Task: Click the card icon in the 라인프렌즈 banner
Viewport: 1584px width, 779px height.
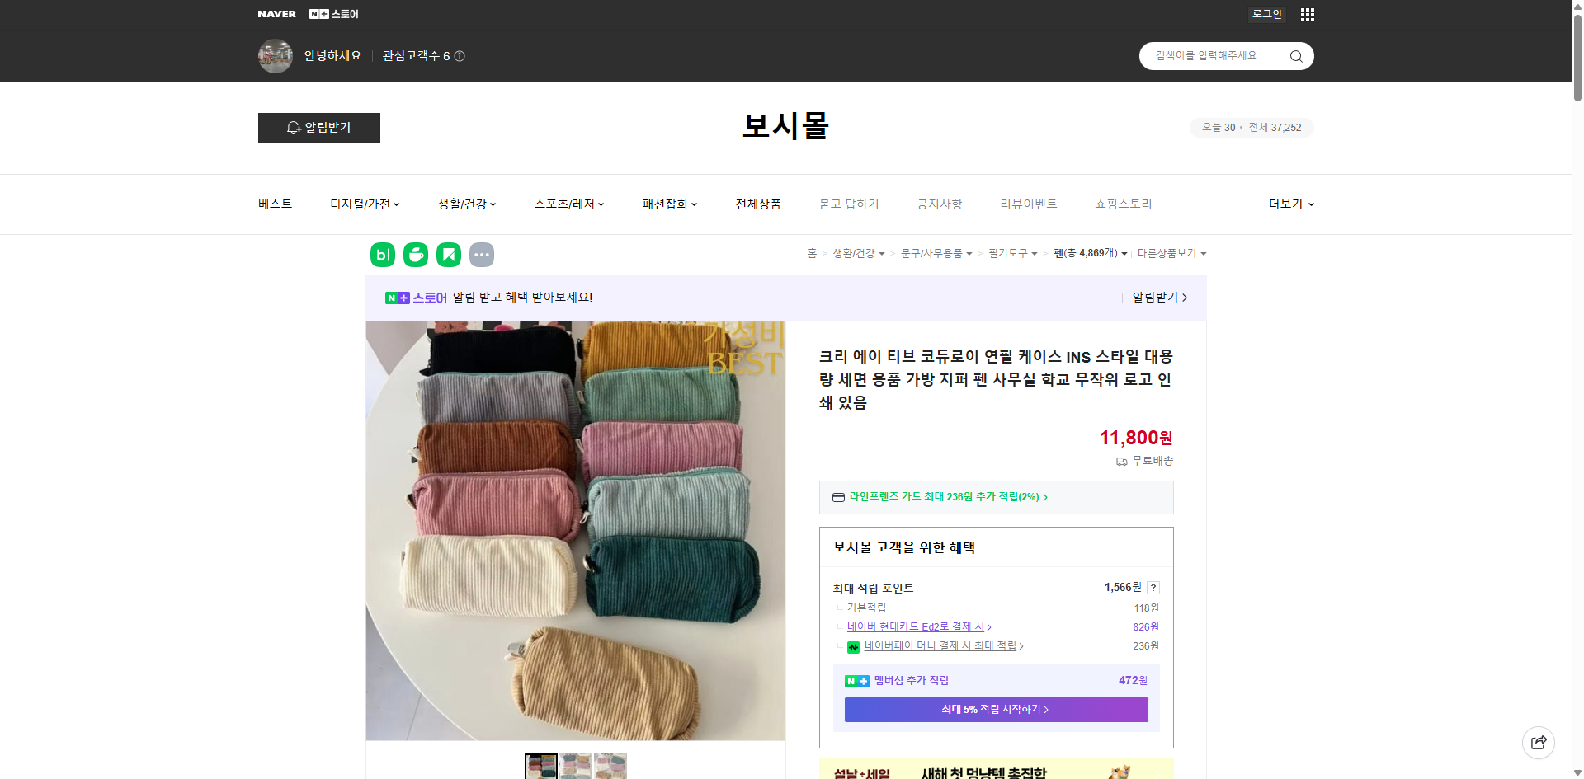Action: (x=838, y=497)
